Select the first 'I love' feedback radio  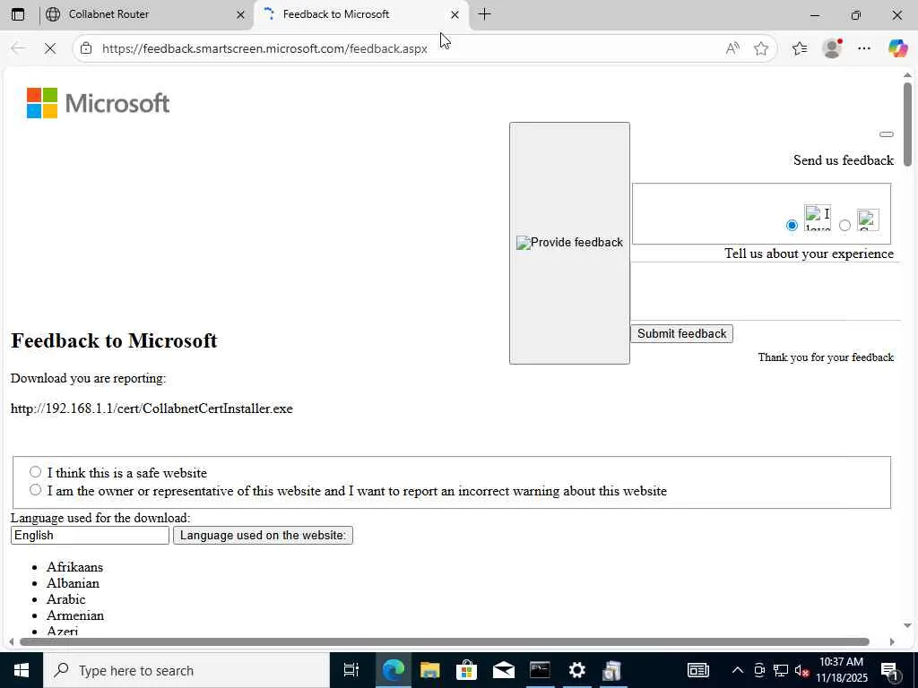(x=792, y=225)
